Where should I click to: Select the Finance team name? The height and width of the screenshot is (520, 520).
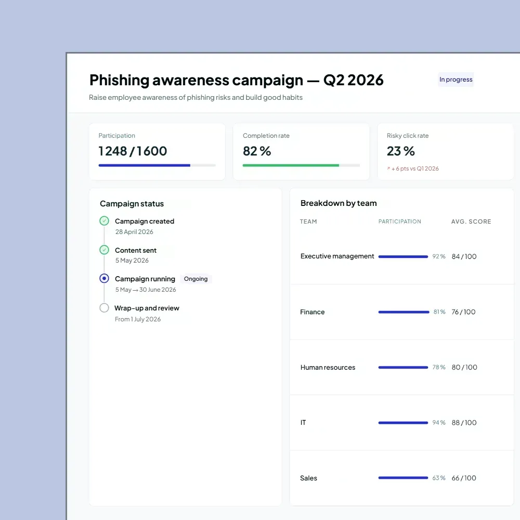[312, 312]
